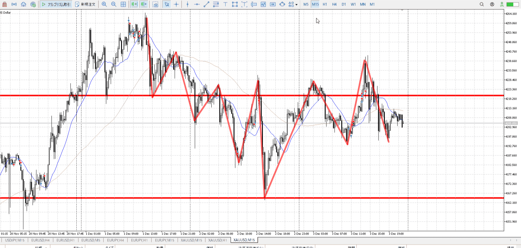Screen dimensions: 521x248
Task: Switch timeframe to H4
Action: pyautogui.click(x=334, y=4)
